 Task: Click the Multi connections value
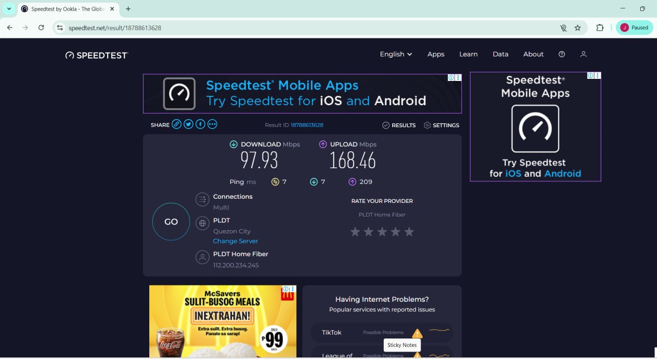[x=221, y=208]
